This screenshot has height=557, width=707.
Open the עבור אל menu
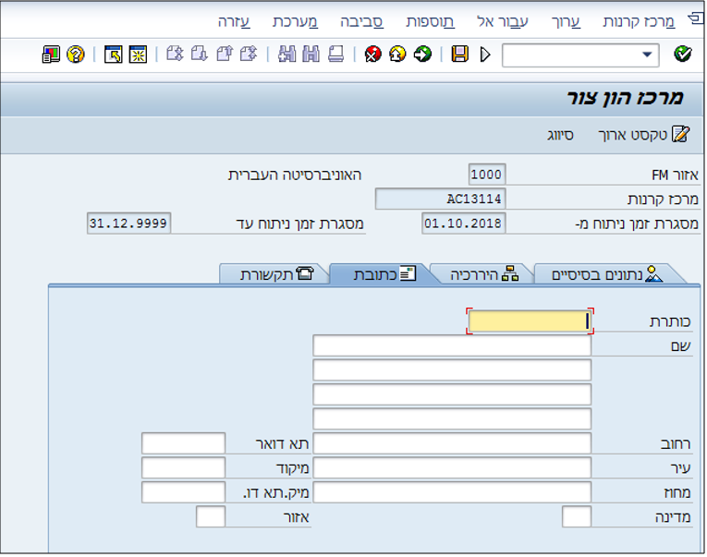coord(503,21)
